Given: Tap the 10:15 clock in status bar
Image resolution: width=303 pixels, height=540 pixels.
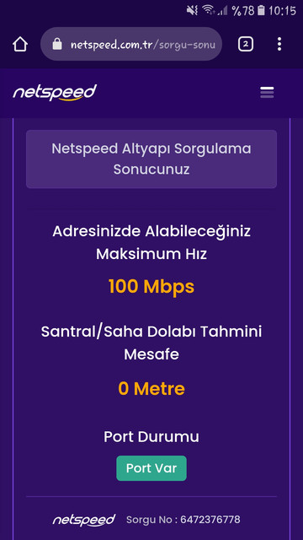Looking at the screenshot, I should click(x=282, y=11).
